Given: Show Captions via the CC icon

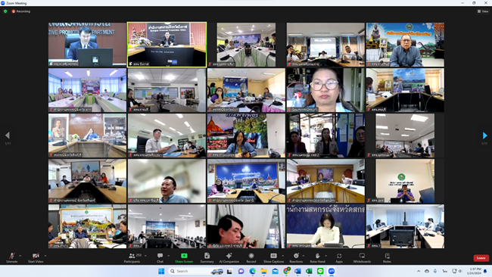Looking at the screenshot, I should click(273, 256).
